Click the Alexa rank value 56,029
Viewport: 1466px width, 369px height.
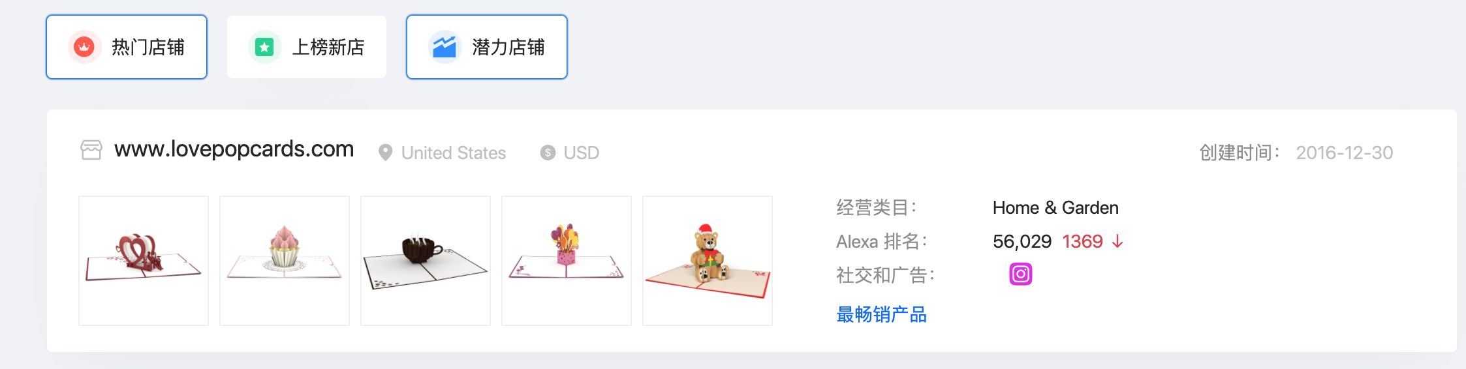(1022, 242)
